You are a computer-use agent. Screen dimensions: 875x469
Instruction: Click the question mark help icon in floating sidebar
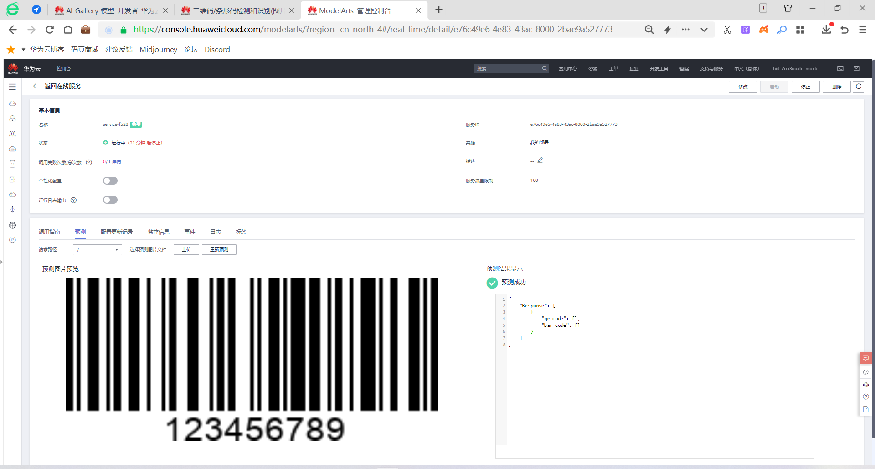point(866,397)
